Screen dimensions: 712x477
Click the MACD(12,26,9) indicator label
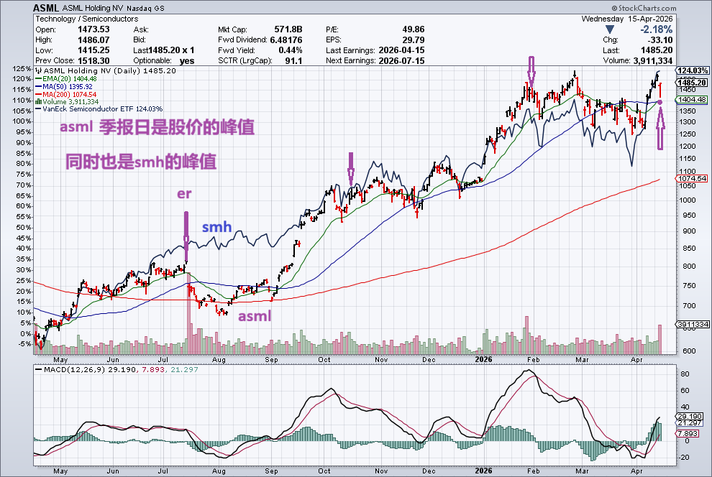tap(70, 369)
